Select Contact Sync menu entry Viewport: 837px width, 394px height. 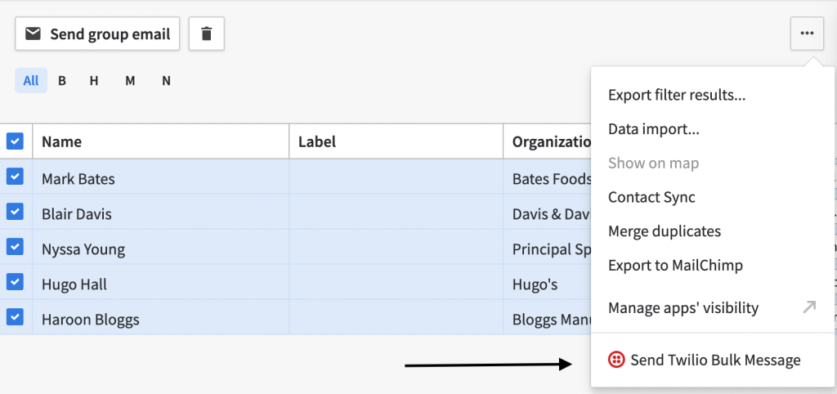[x=651, y=197]
